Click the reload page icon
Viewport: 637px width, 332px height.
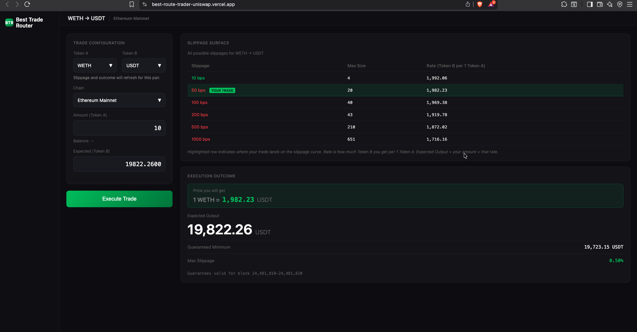[x=28, y=4]
